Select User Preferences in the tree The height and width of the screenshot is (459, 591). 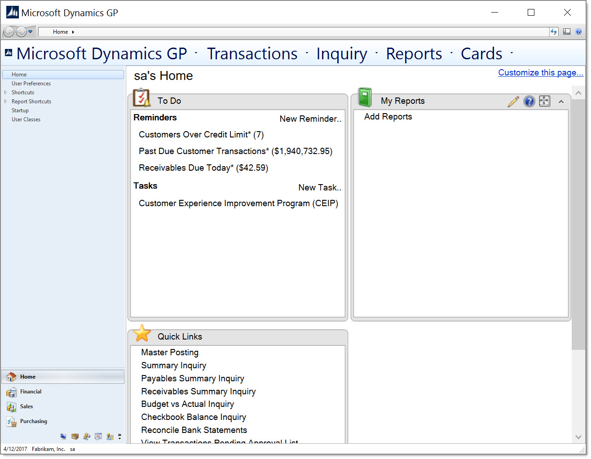(x=31, y=84)
